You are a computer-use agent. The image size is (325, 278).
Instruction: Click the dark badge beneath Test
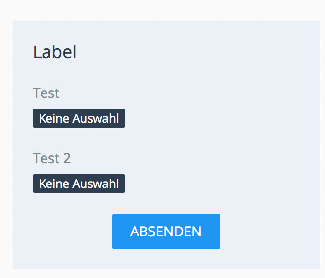point(79,119)
